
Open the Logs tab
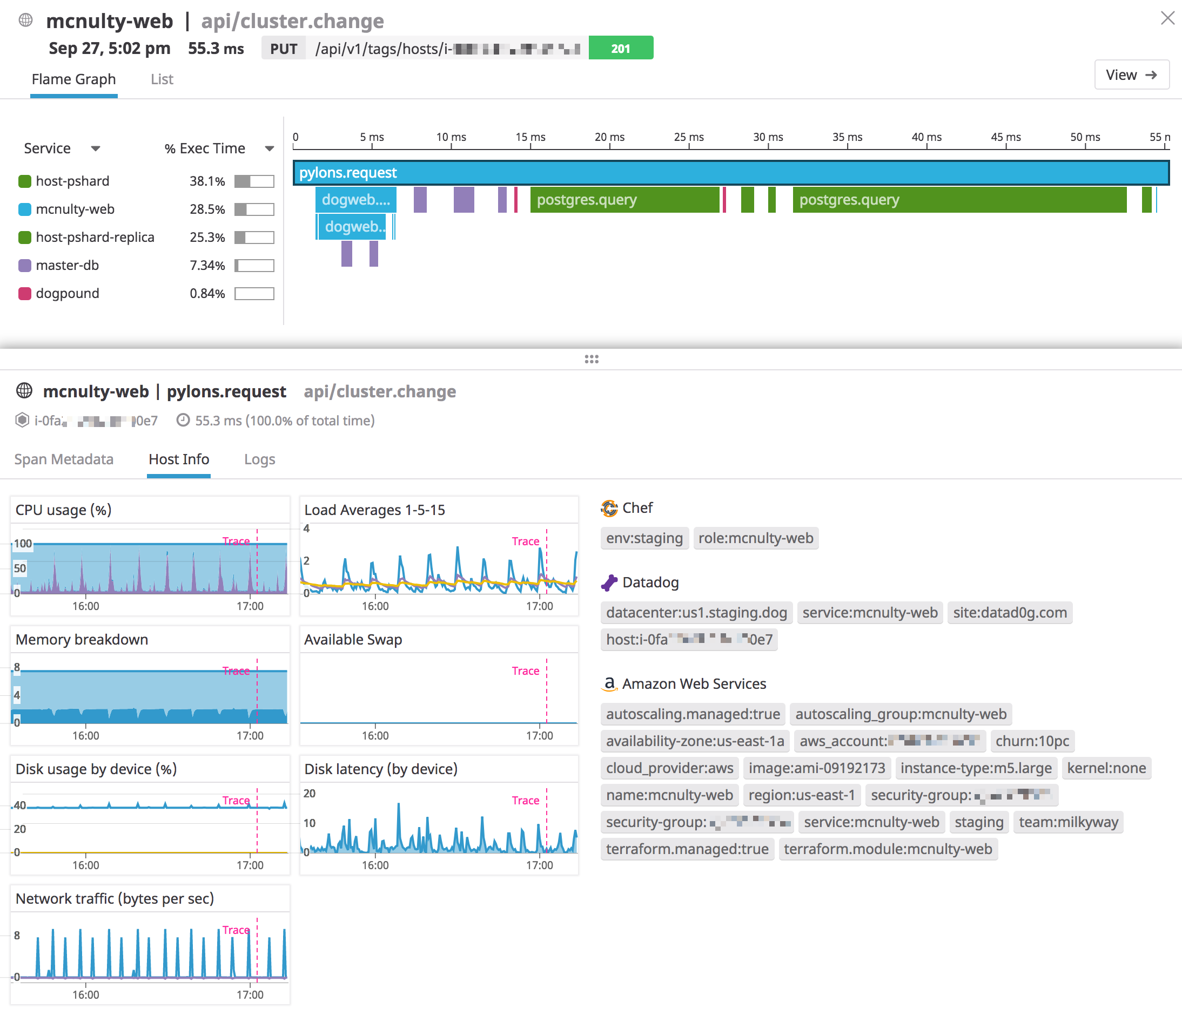pyautogui.click(x=259, y=459)
